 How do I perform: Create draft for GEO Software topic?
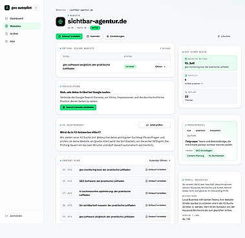(x=156, y=181)
